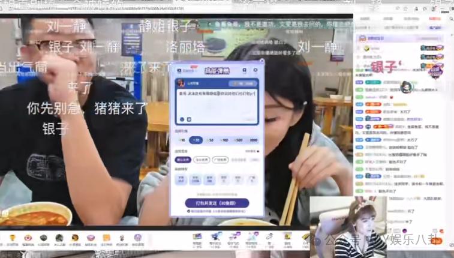
Task: Select the 10 price option
Action: [x=182, y=140]
